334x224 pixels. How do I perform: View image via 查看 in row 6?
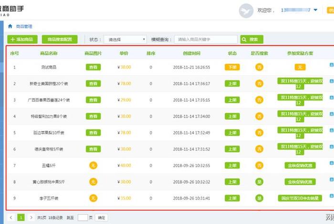coord(94,149)
